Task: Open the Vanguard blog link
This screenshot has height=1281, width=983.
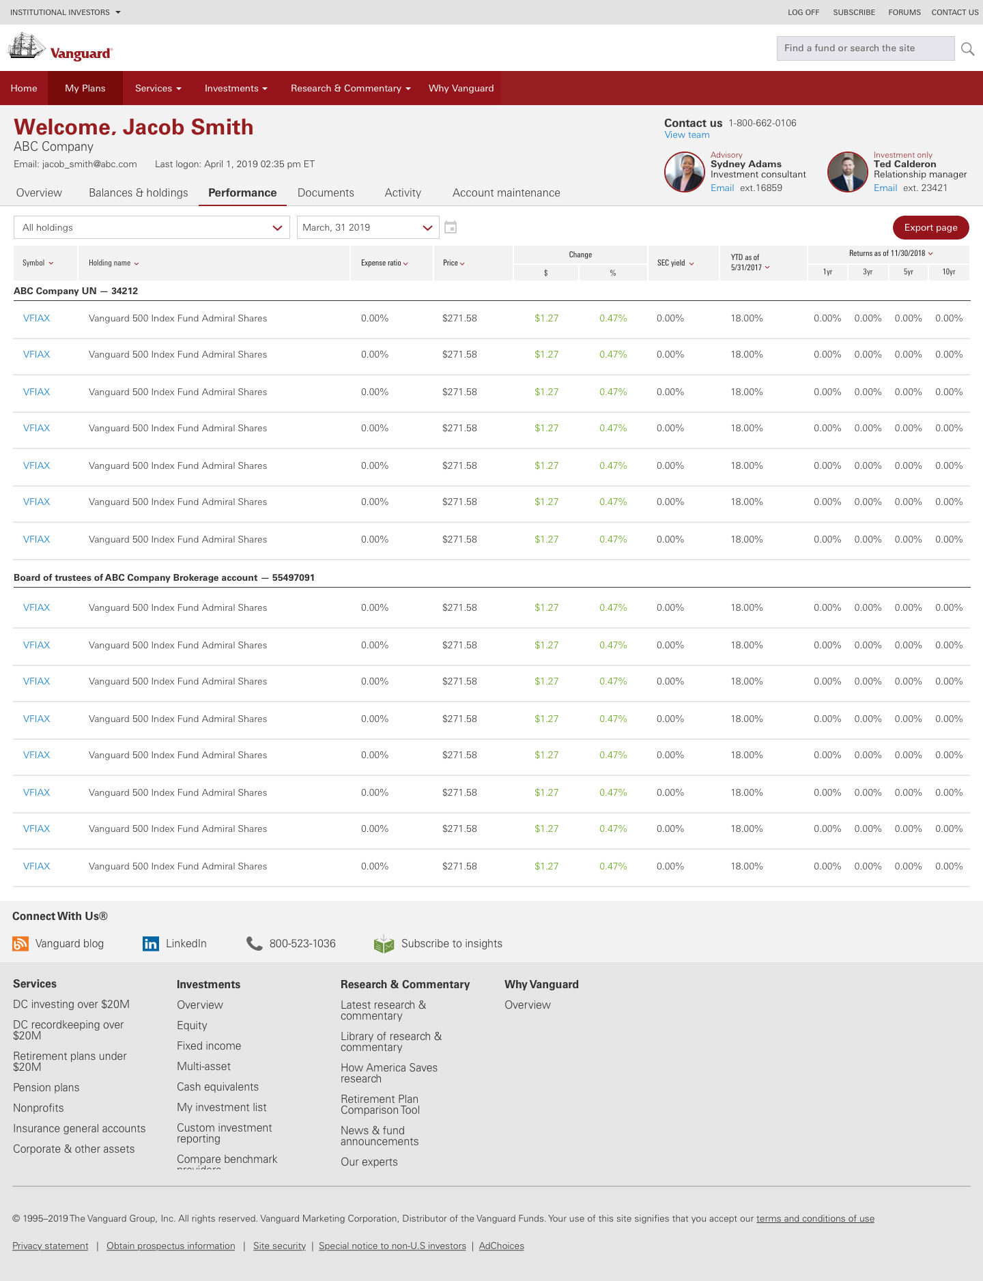Action: pos(70,943)
